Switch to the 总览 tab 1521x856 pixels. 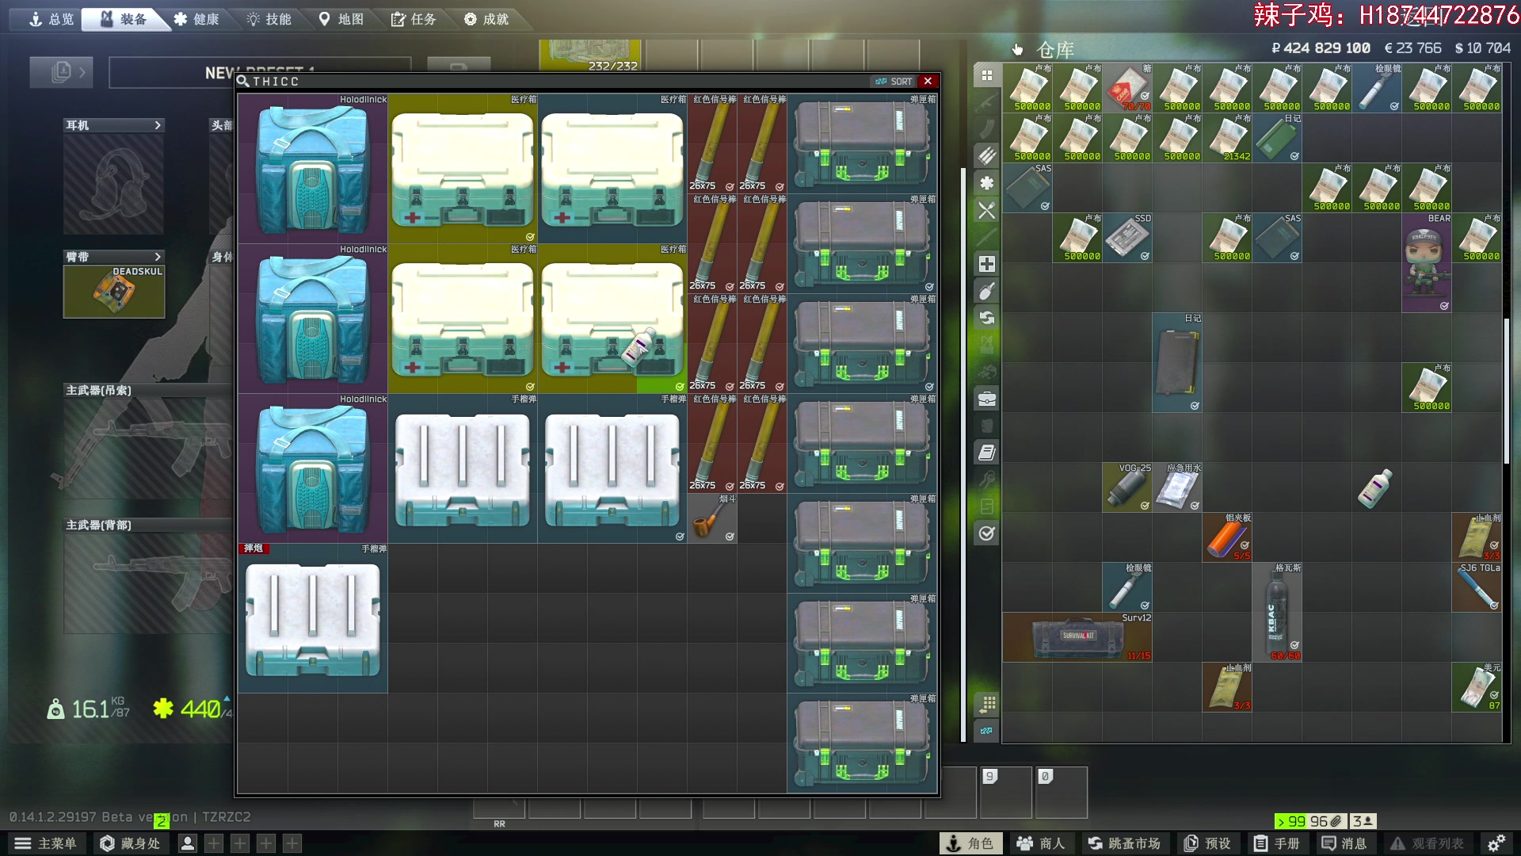coord(51,19)
